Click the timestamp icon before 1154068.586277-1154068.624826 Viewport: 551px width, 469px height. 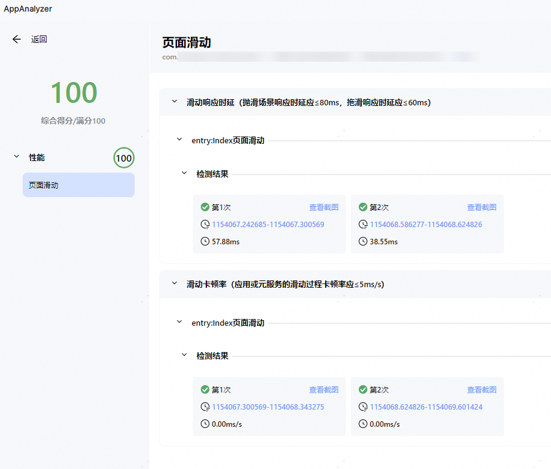pos(362,224)
